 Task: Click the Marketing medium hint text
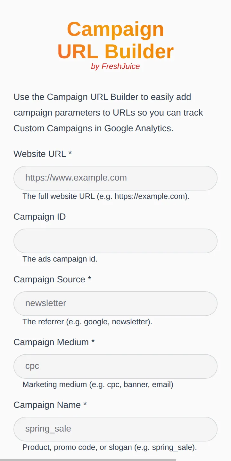(x=98, y=384)
